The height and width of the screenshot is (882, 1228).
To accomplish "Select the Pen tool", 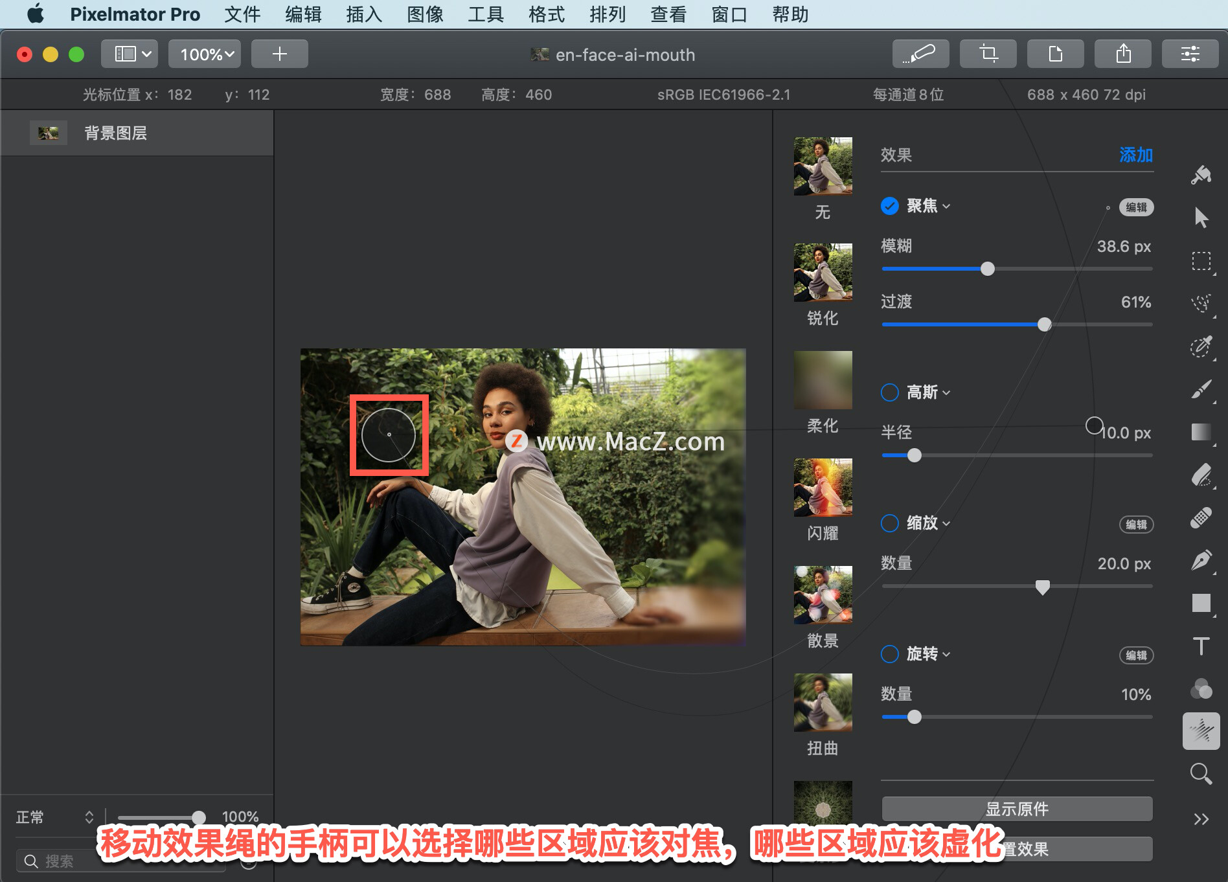I will (x=1201, y=560).
